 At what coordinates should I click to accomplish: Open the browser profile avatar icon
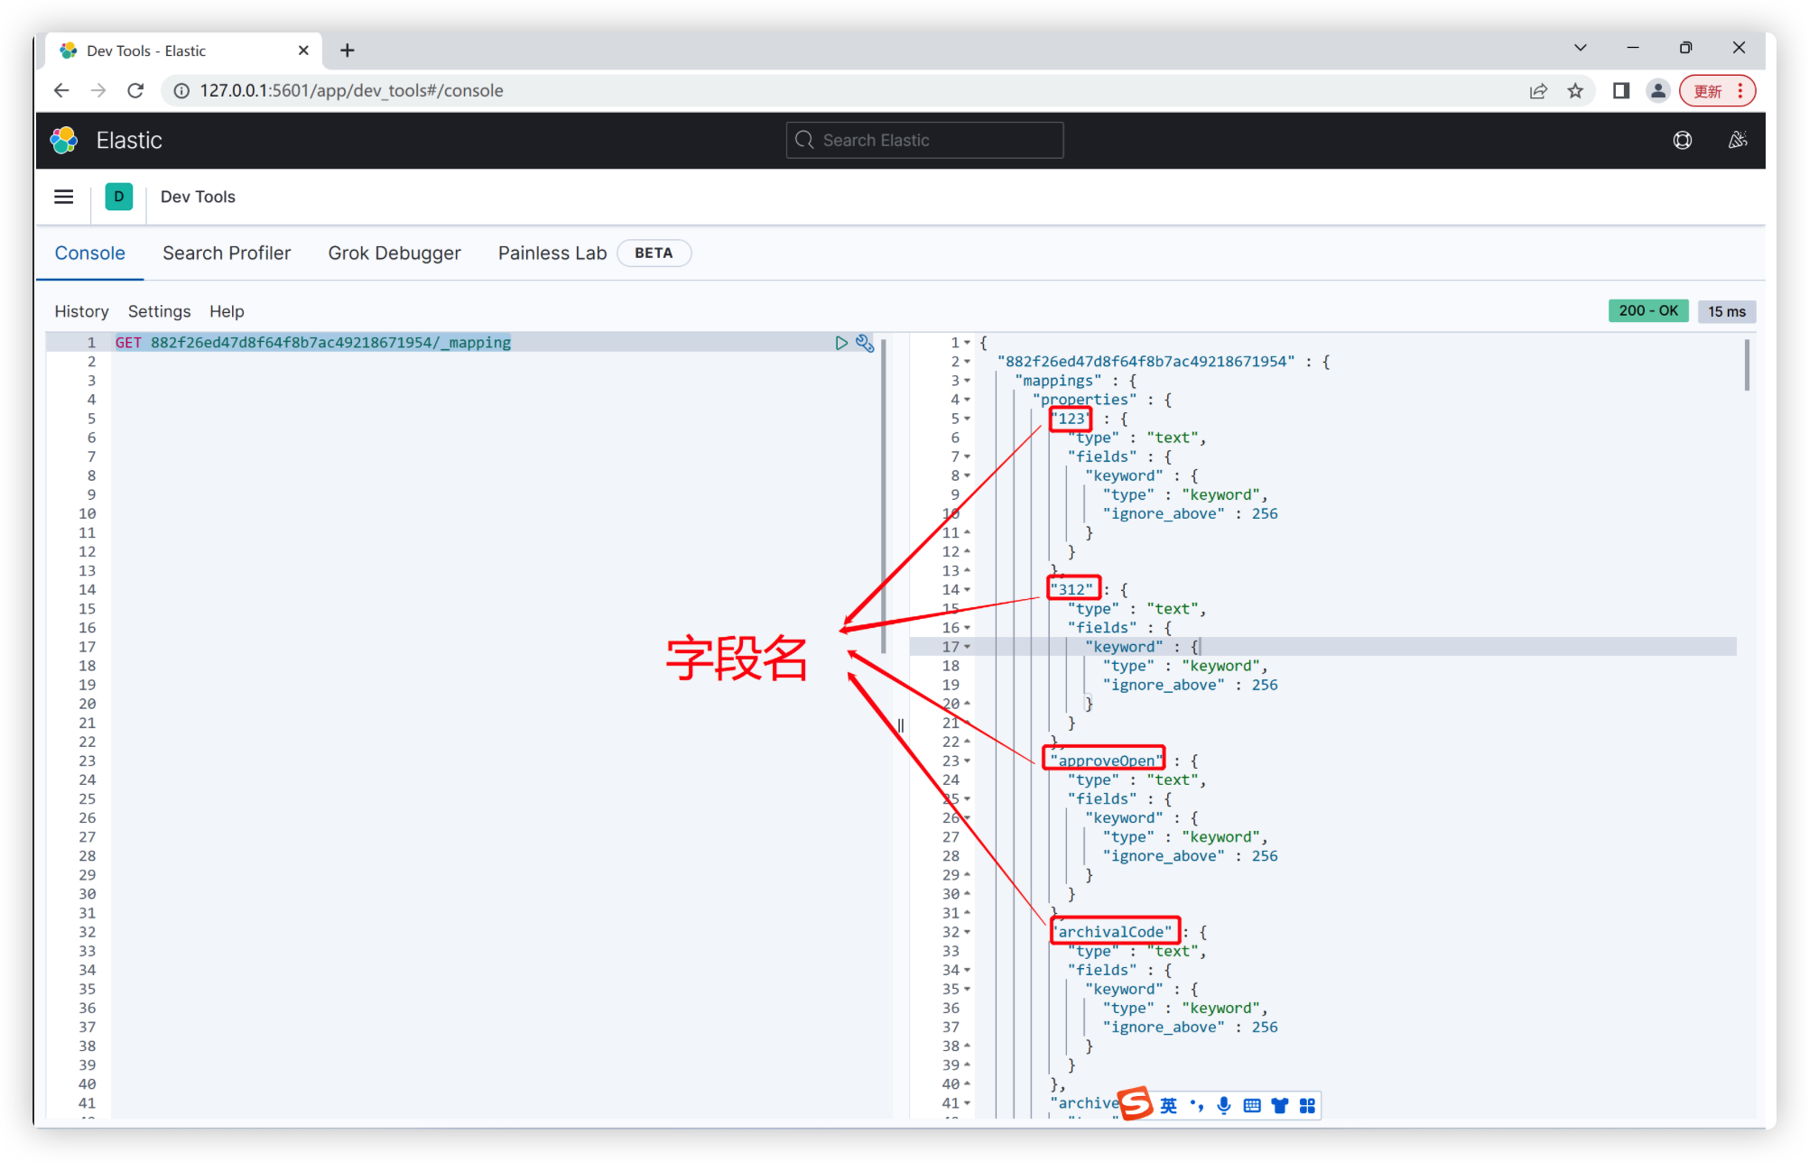click(x=1658, y=90)
